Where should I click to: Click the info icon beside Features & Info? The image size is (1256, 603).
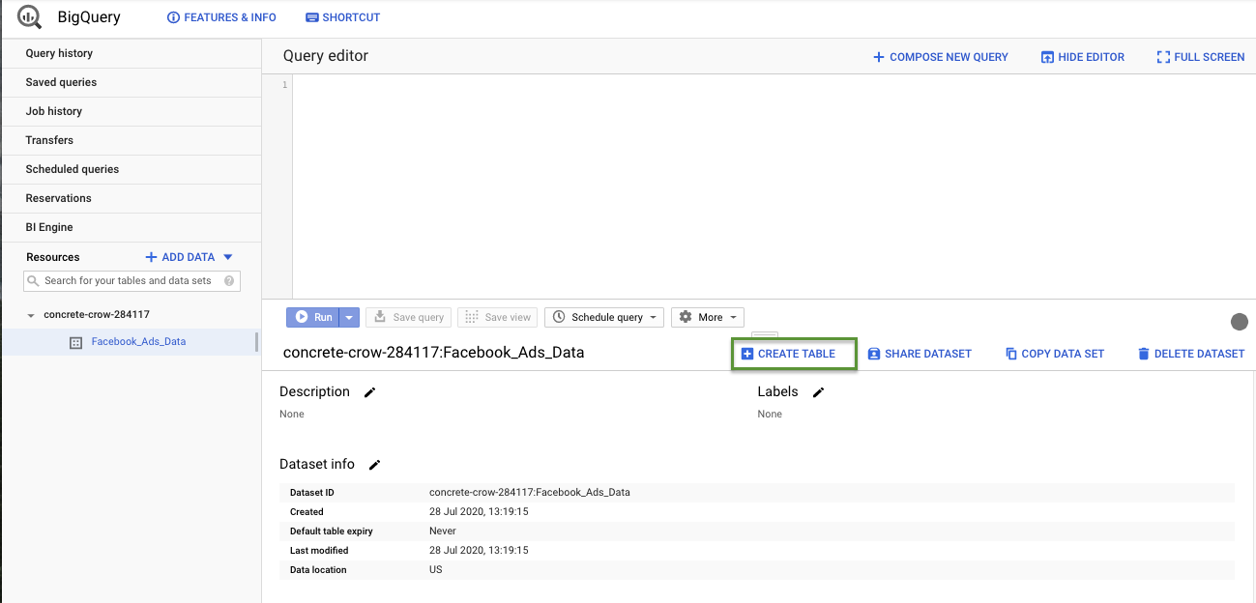174,17
